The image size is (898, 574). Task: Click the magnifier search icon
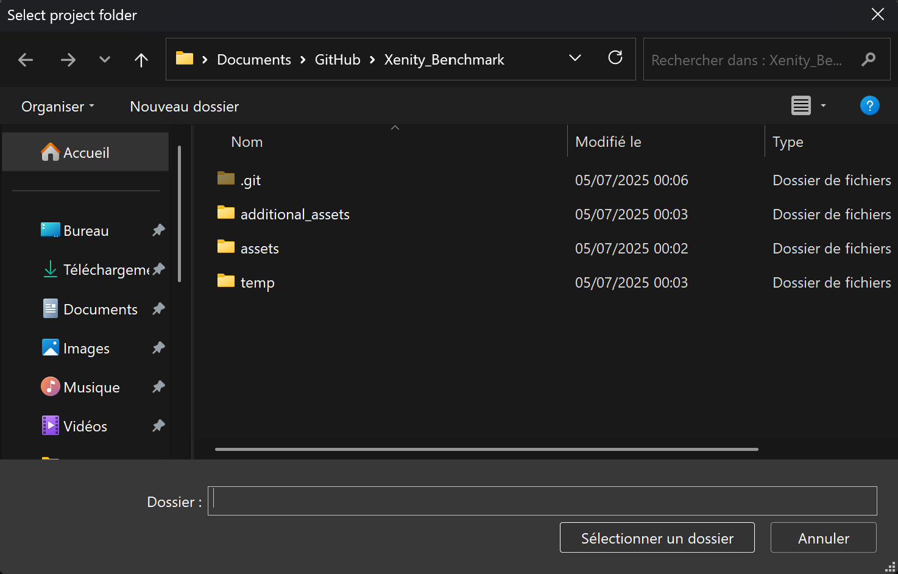[869, 60]
